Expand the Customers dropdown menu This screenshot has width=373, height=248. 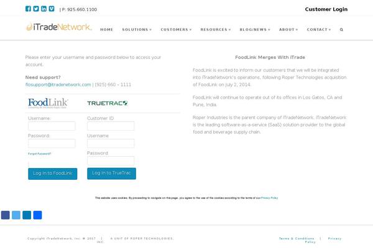point(176,30)
